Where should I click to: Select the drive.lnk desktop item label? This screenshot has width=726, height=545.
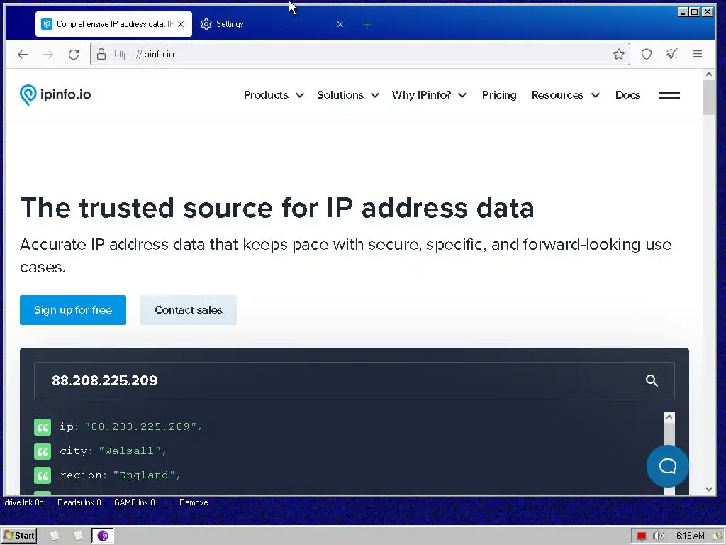pos(27,502)
